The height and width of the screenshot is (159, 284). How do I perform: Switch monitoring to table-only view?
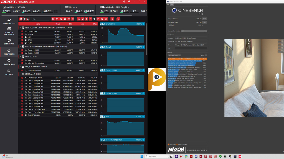(24, 19)
